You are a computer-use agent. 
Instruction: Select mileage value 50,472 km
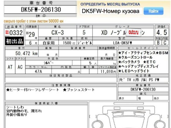tap(27, 53)
